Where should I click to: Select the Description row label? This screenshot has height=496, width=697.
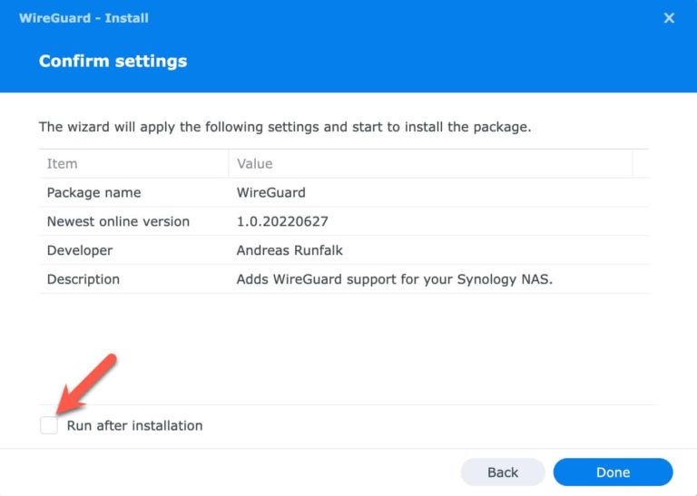point(83,279)
